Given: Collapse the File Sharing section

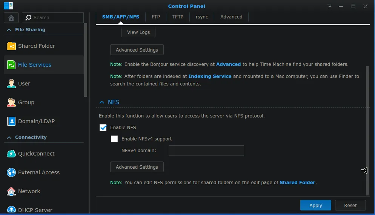Looking at the screenshot, I should point(9,30).
